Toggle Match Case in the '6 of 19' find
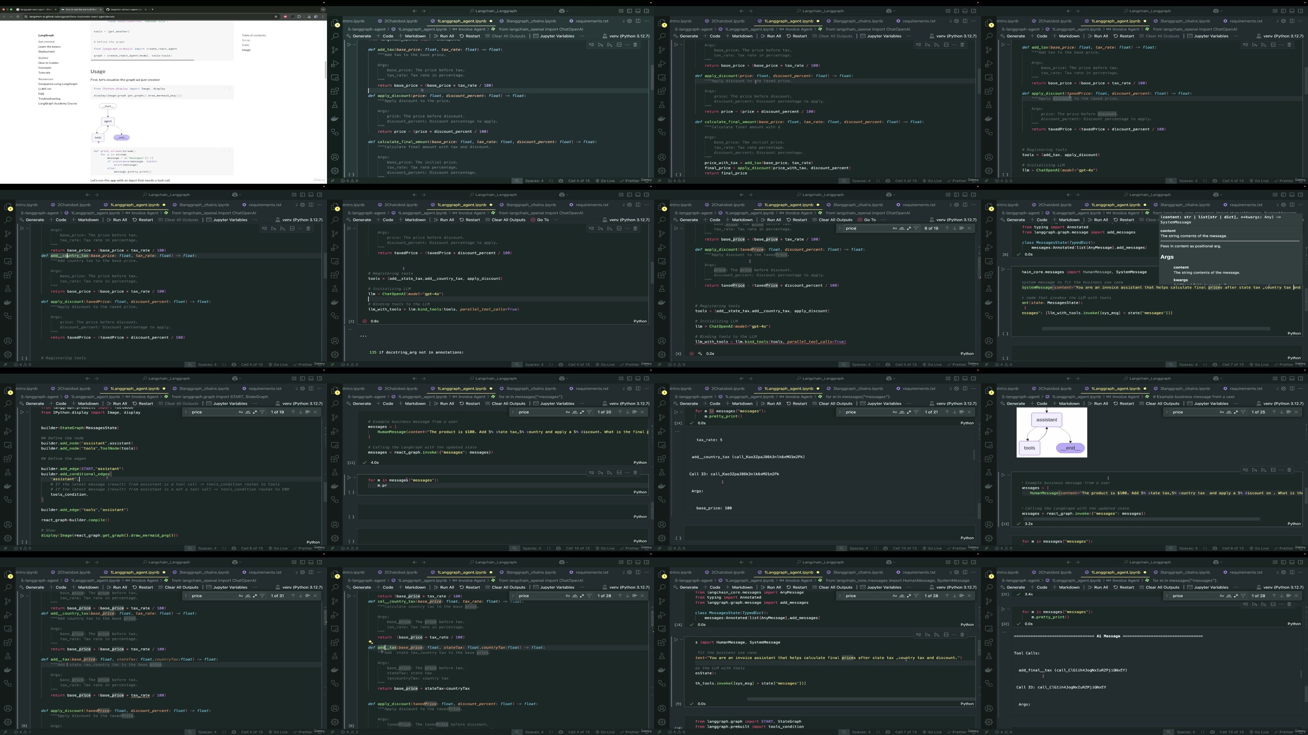Screen dimensions: 1308x735 click(x=894, y=228)
